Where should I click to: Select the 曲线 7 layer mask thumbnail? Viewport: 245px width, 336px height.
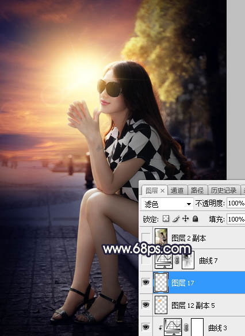tap(188, 260)
